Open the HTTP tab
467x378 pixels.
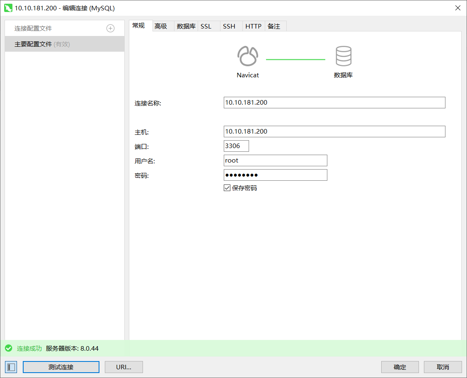coord(254,26)
